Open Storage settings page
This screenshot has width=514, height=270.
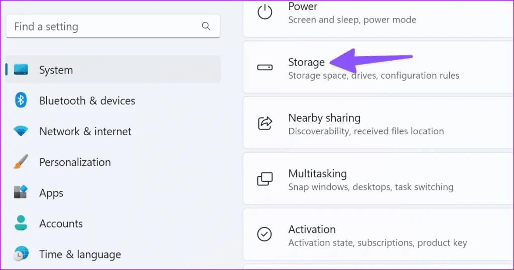(x=373, y=68)
